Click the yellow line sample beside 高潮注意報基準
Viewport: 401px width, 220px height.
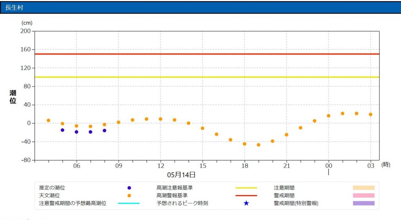point(246,188)
